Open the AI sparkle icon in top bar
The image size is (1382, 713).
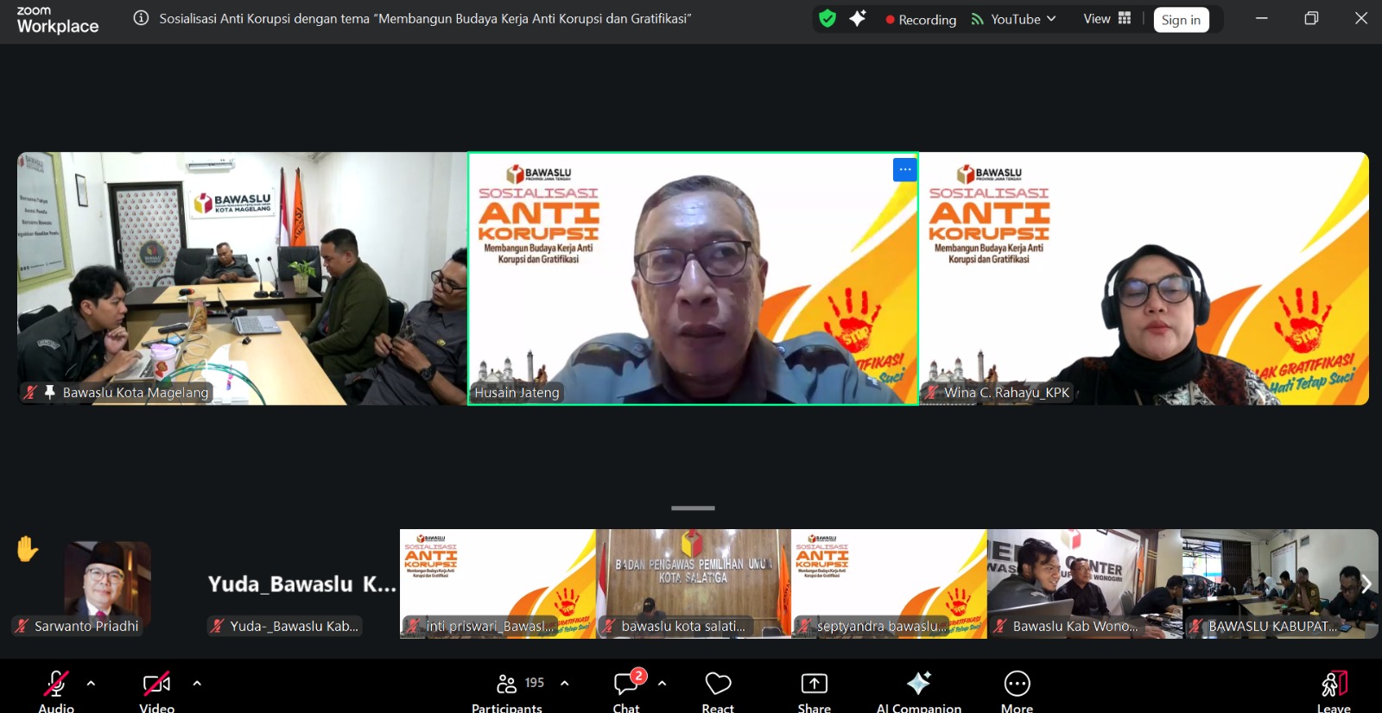858,18
